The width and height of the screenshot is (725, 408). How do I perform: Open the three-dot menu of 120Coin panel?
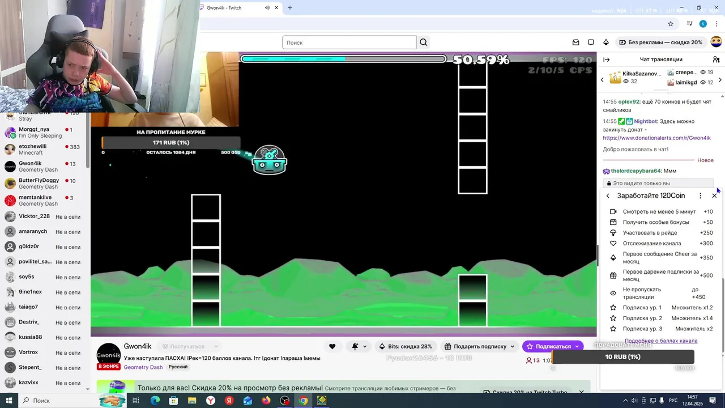pos(700,196)
